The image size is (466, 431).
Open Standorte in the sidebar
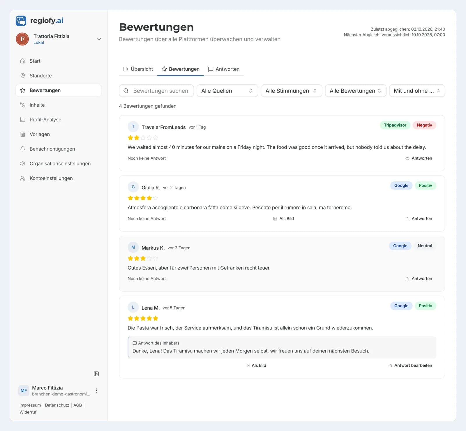coord(59,76)
